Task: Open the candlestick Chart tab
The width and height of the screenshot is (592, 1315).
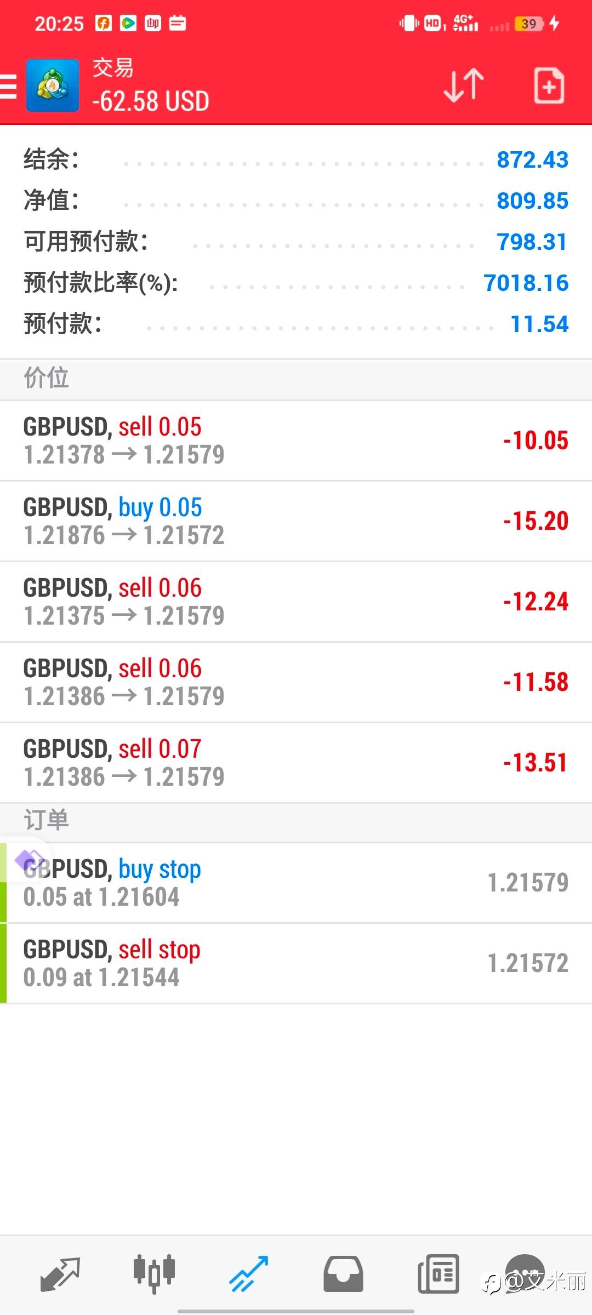Action: (x=154, y=1273)
